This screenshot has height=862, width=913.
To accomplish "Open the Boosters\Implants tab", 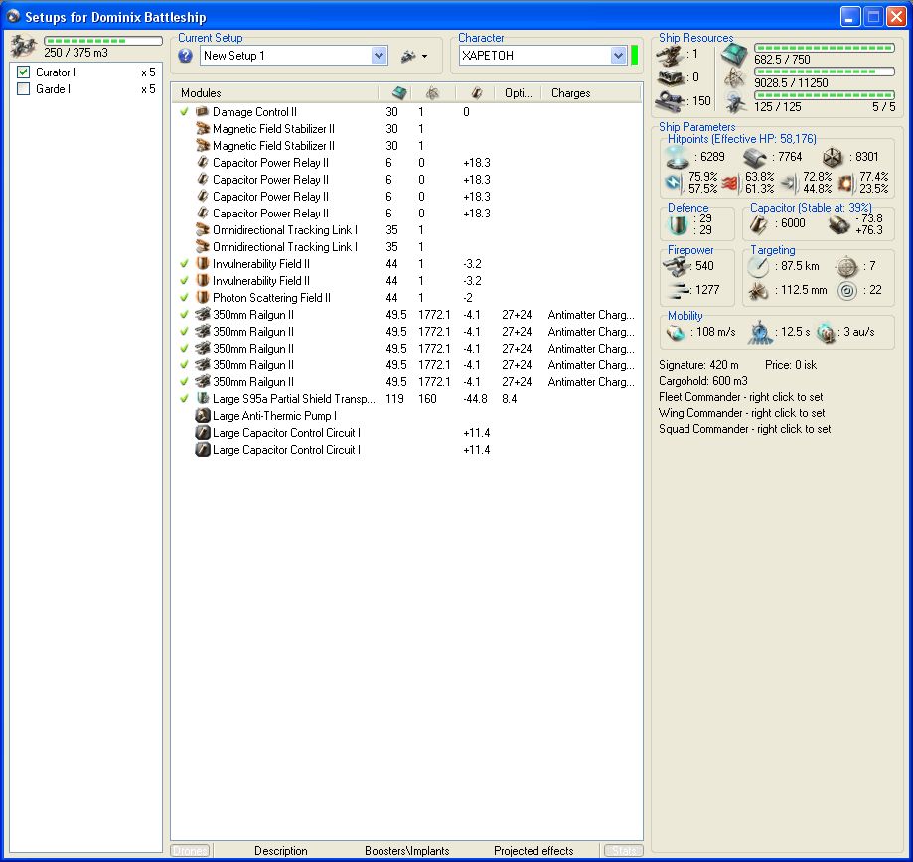I will [407, 851].
